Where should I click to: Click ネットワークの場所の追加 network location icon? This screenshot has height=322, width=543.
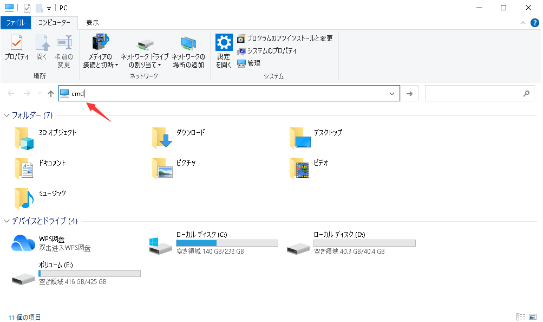tap(188, 49)
